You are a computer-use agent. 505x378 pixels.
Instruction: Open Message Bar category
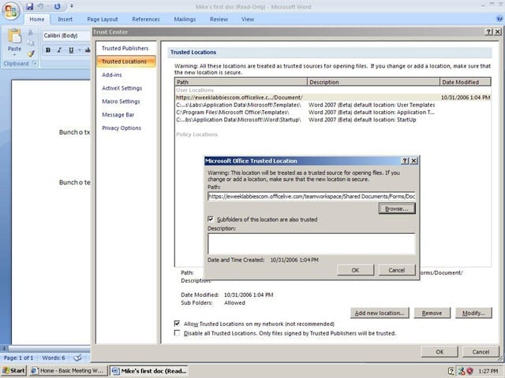(118, 115)
